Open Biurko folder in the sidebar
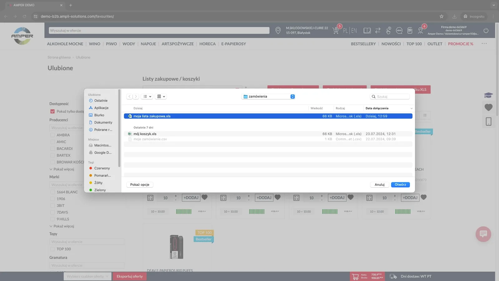 (x=99, y=115)
